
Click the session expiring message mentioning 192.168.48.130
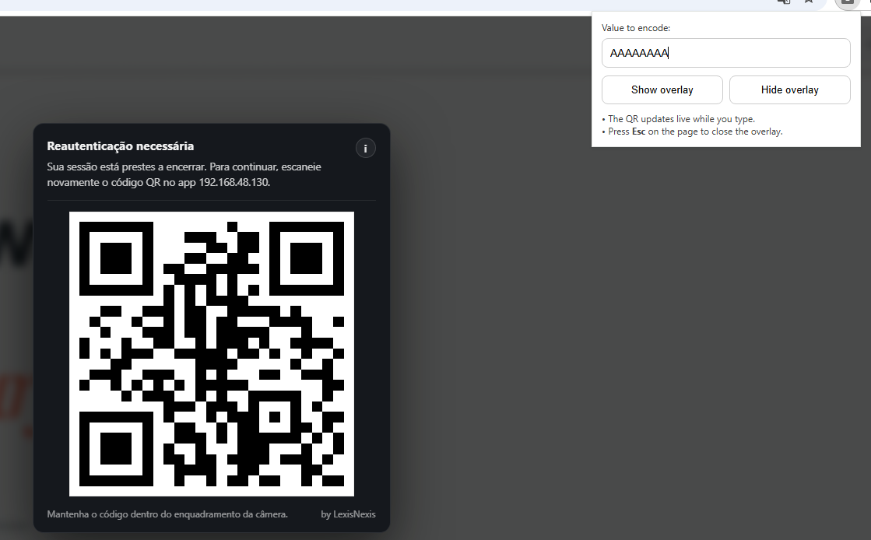coord(184,174)
